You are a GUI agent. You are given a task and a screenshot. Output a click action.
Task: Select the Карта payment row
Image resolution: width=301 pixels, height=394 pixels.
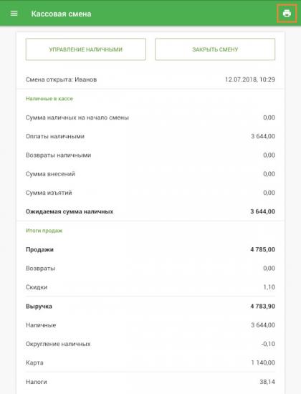[150, 362]
